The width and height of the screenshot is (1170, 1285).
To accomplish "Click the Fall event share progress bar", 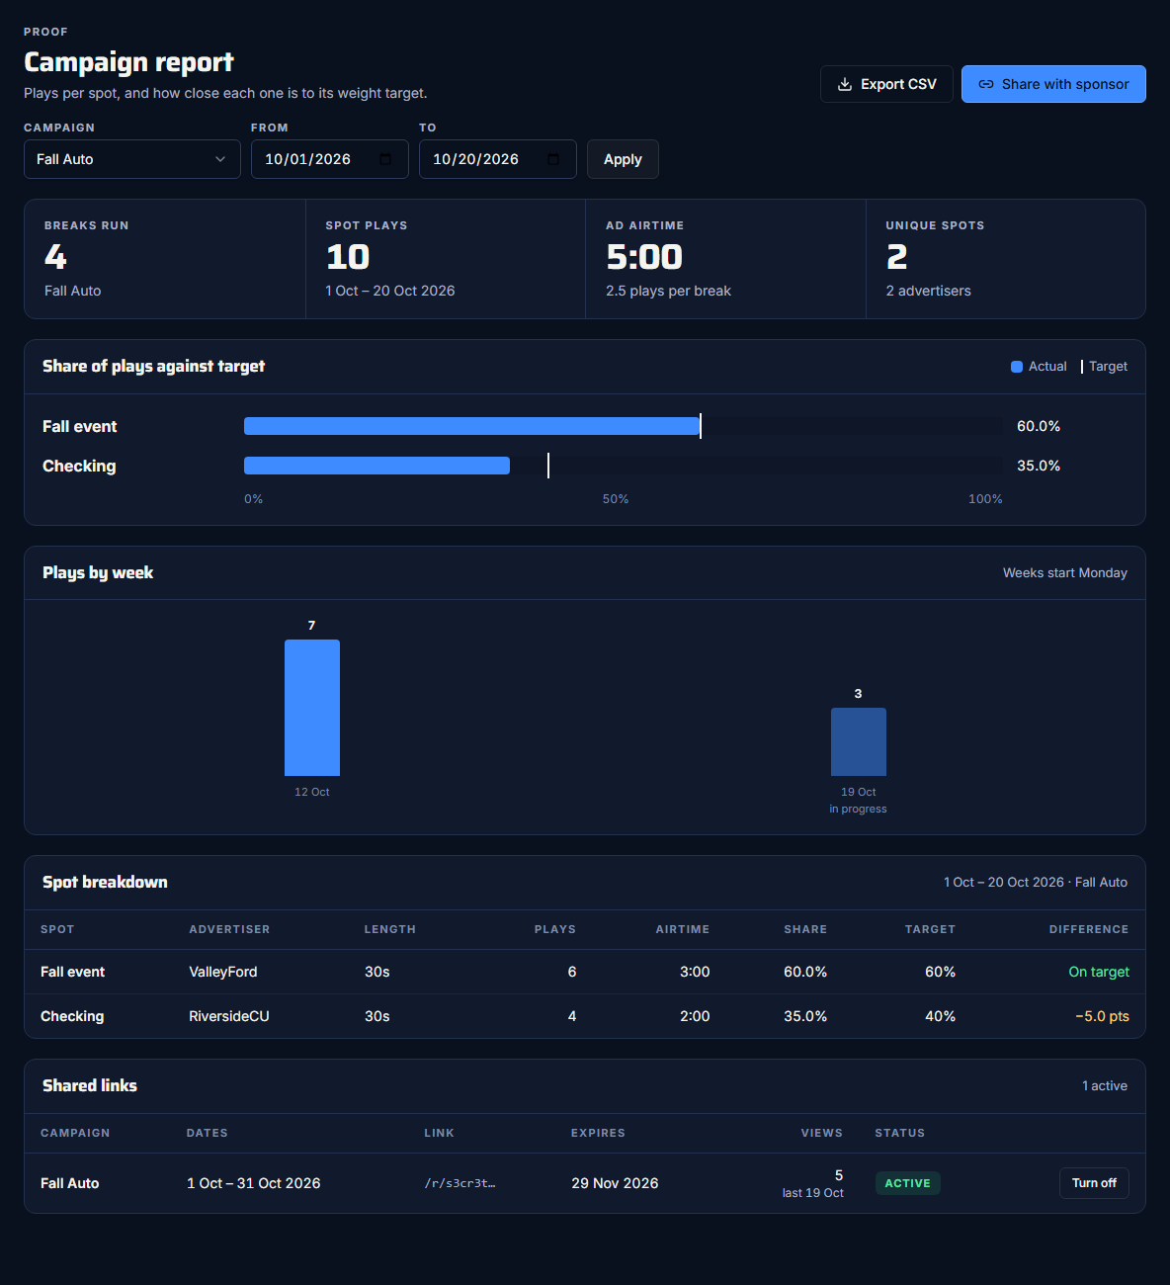I will pos(624,426).
